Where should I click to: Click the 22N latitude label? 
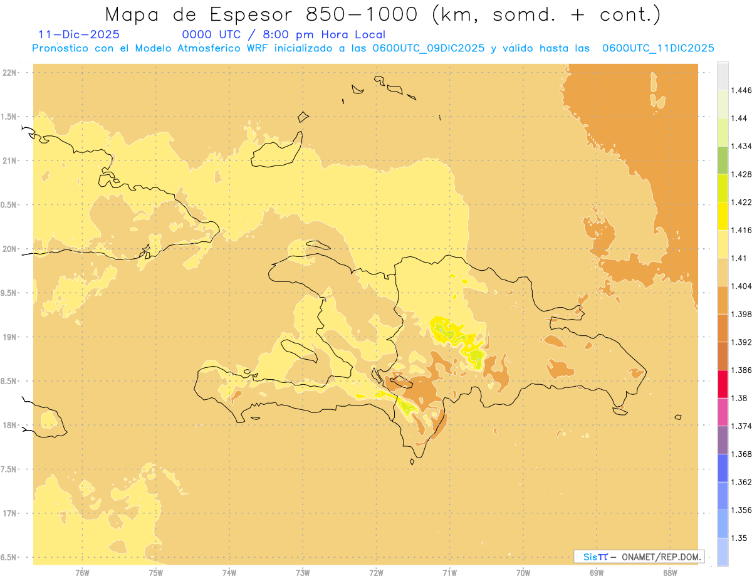point(9,73)
